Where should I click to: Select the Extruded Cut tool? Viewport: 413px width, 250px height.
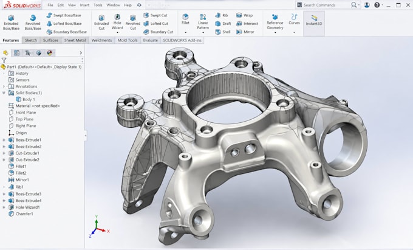coord(101,22)
